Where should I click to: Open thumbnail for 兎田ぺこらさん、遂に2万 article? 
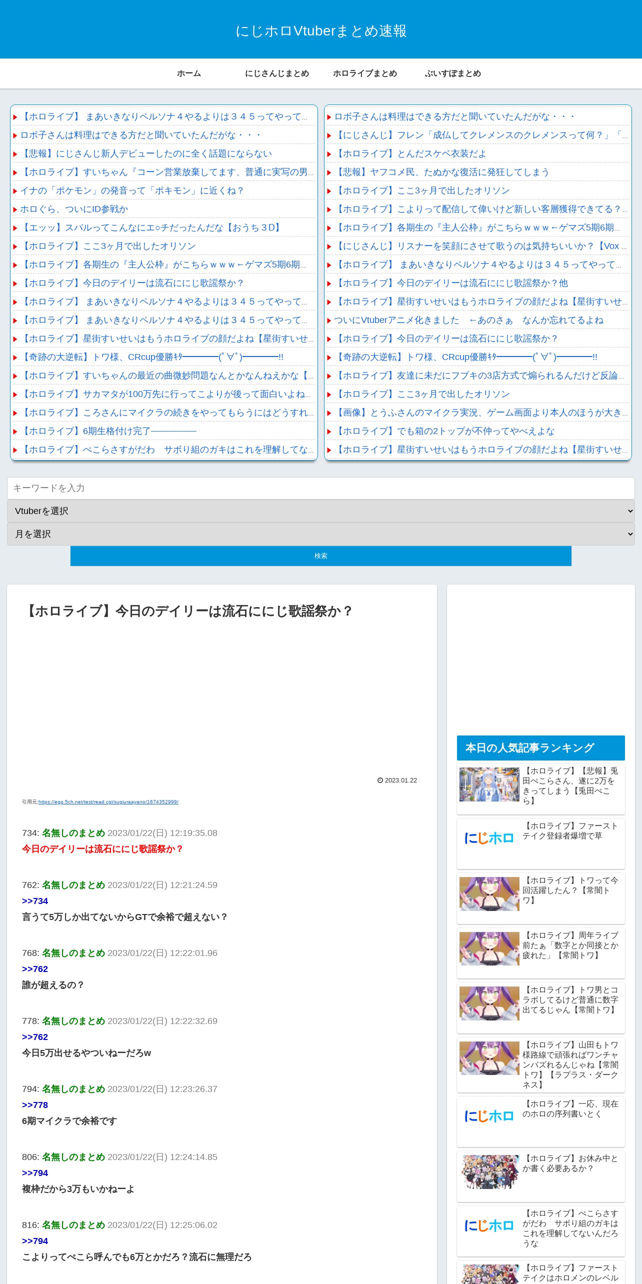[x=489, y=784]
